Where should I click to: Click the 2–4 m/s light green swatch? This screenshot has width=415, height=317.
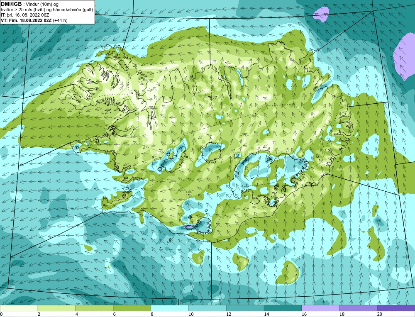tap(56, 308)
